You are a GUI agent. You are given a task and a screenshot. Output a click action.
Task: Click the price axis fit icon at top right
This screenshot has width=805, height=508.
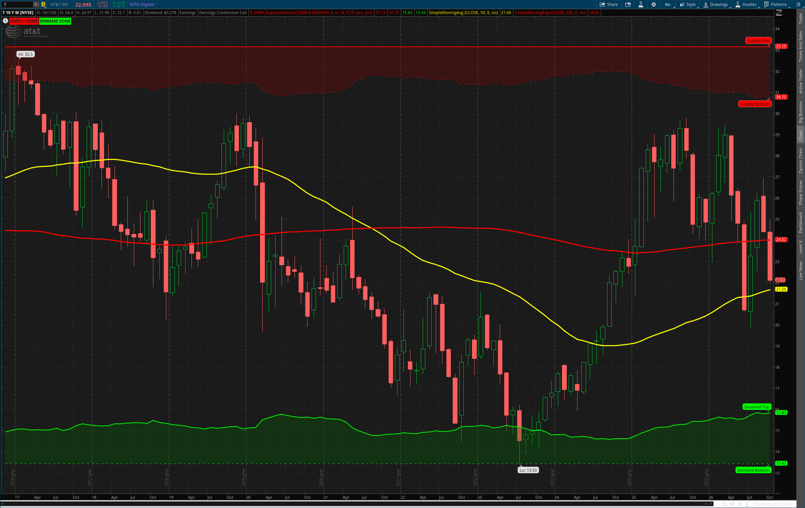[x=779, y=13]
